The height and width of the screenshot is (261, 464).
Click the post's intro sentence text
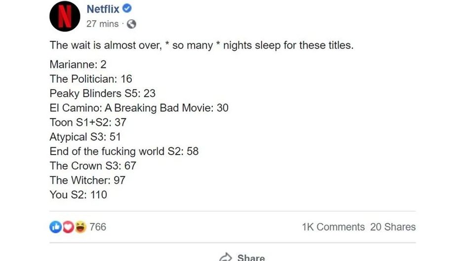pos(201,45)
